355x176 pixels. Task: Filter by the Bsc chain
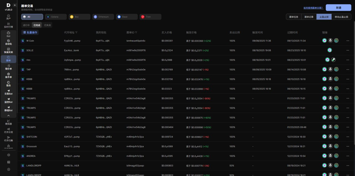pyautogui.click(x=79, y=17)
